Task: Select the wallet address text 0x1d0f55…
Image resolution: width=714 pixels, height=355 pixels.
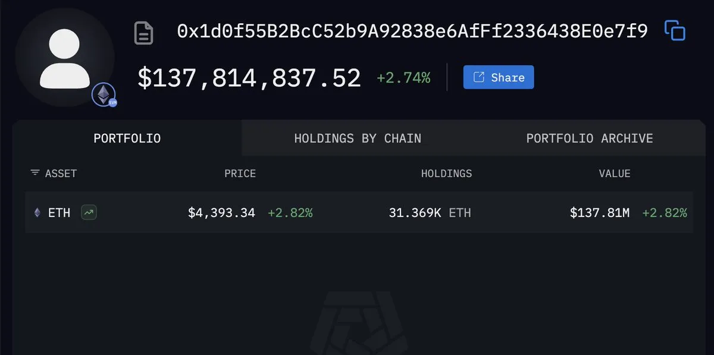Action: [412, 32]
